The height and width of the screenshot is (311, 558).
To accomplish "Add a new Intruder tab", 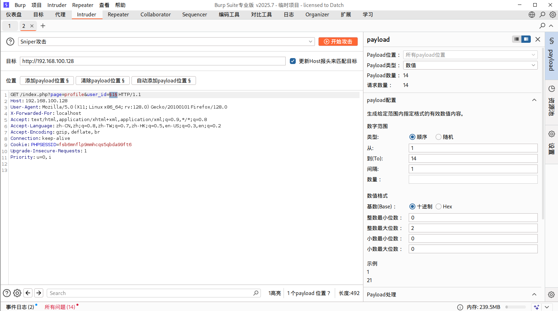I will click(x=43, y=26).
